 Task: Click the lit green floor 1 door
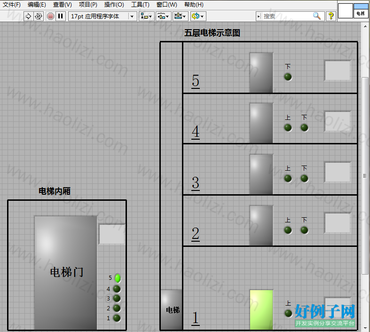click(261, 309)
